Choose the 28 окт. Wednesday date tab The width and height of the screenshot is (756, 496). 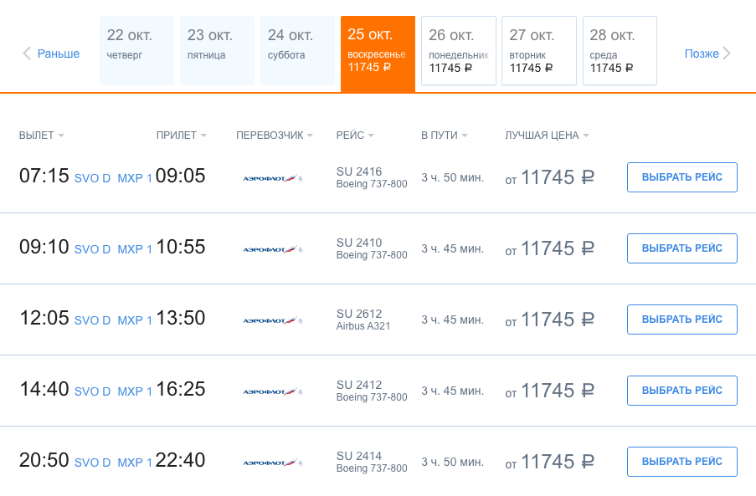pos(620,51)
